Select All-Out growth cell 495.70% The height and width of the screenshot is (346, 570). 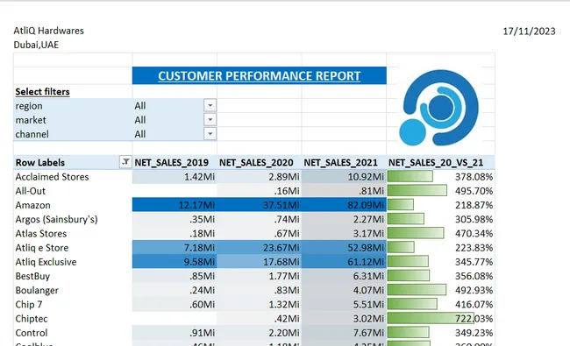[440, 191]
